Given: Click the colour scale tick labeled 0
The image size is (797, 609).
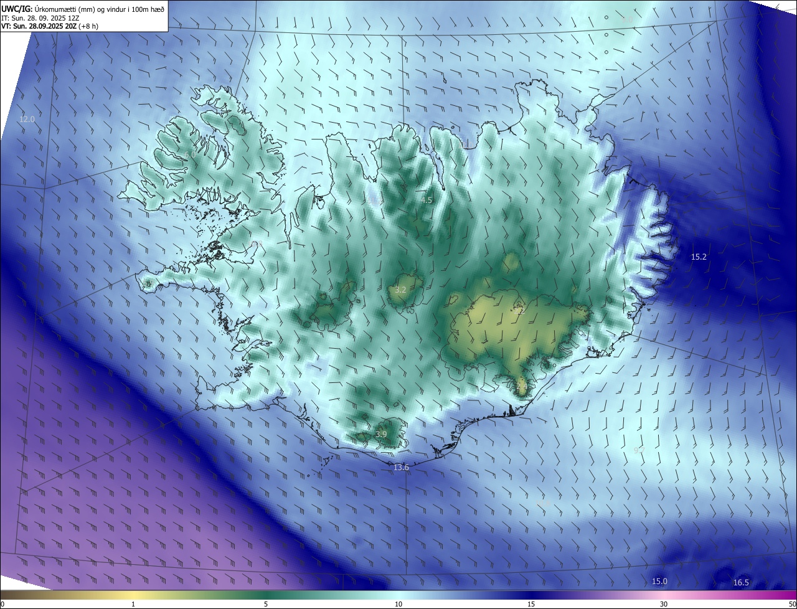Looking at the screenshot, I should [2, 604].
